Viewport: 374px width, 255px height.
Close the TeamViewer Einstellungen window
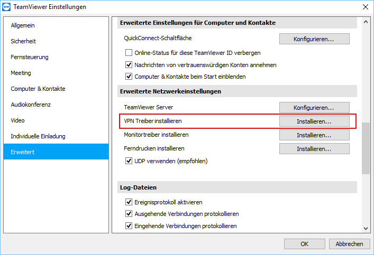(x=365, y=7)
